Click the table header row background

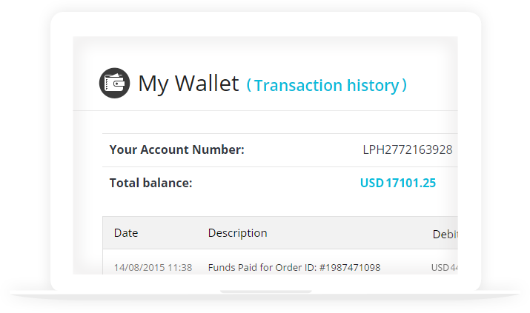280,233
